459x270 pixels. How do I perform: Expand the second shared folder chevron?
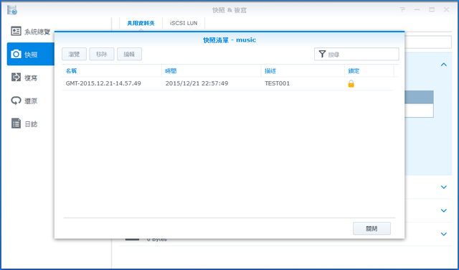point(444,187)
